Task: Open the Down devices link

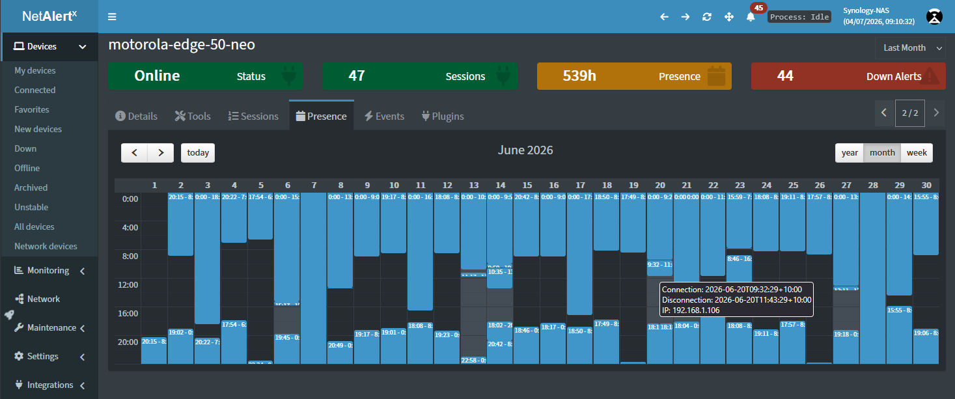Action: coord(25,148)
